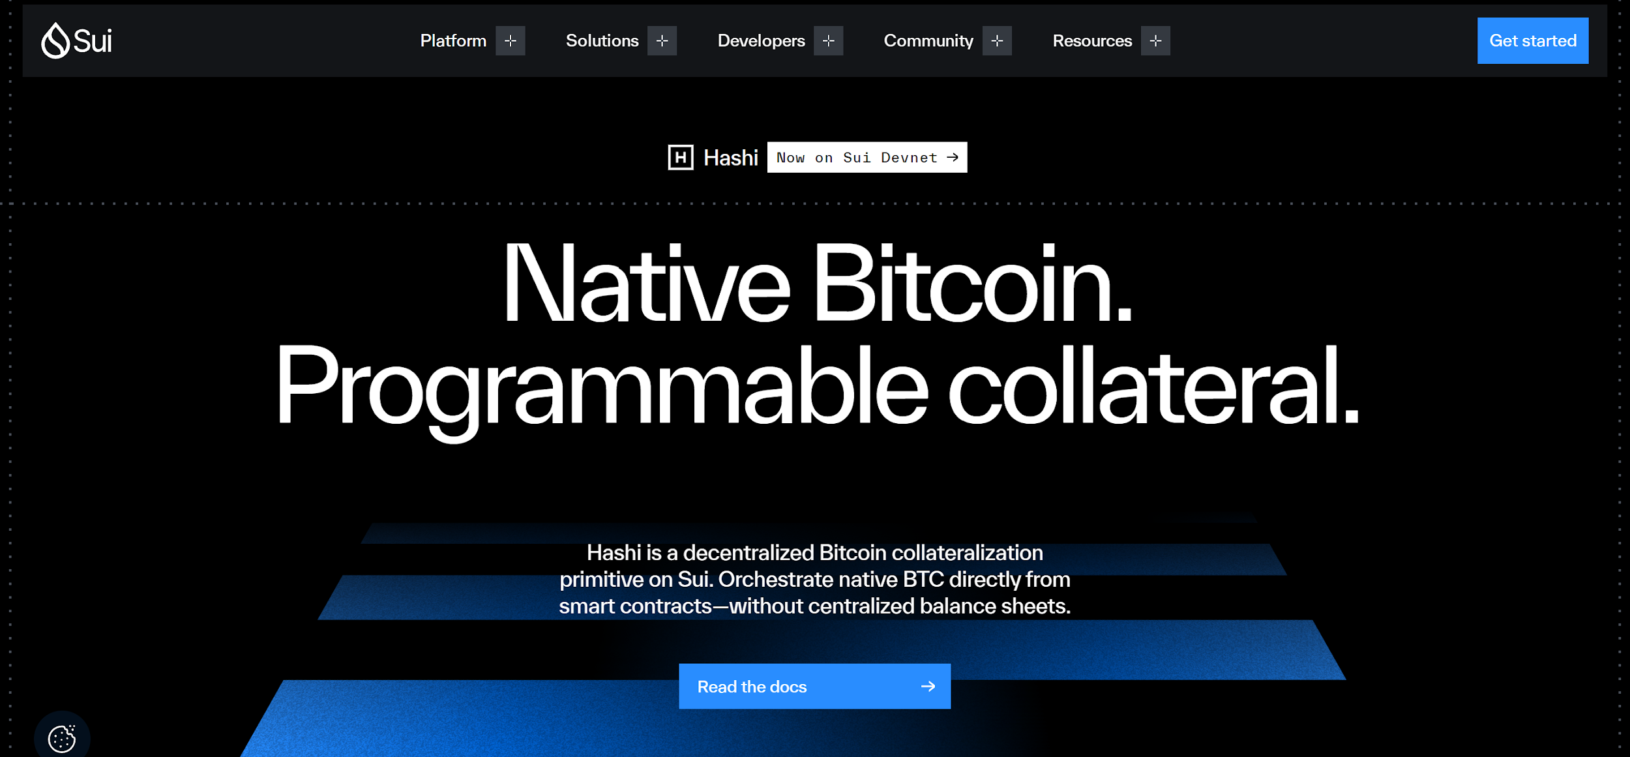Click the Native Bitcoin headline text
Viewport: 1630px width, 757px height.
[x=816, y=284]
